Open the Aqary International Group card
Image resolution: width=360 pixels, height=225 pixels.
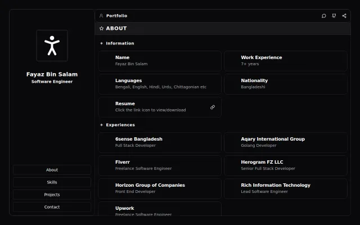click(286, 142)
